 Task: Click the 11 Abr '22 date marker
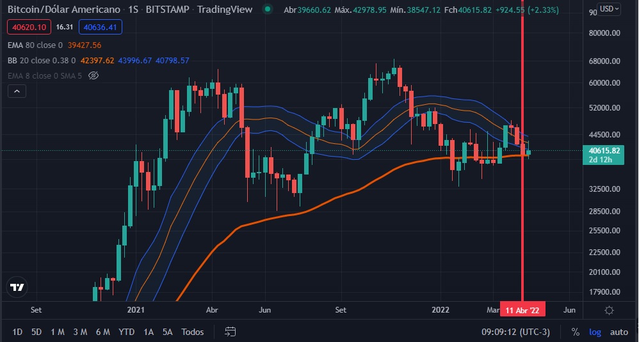[x=522, y=310]
